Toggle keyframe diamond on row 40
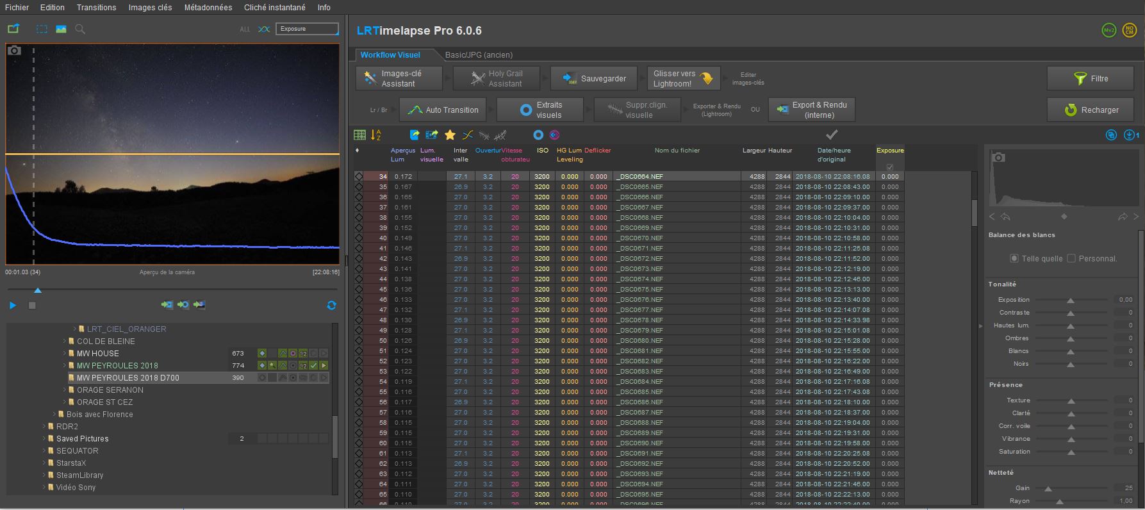Image resolution: width=1145 pixels, height=510 pixels. (x=359, y=238)
